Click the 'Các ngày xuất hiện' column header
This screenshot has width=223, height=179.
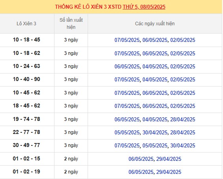155,23
